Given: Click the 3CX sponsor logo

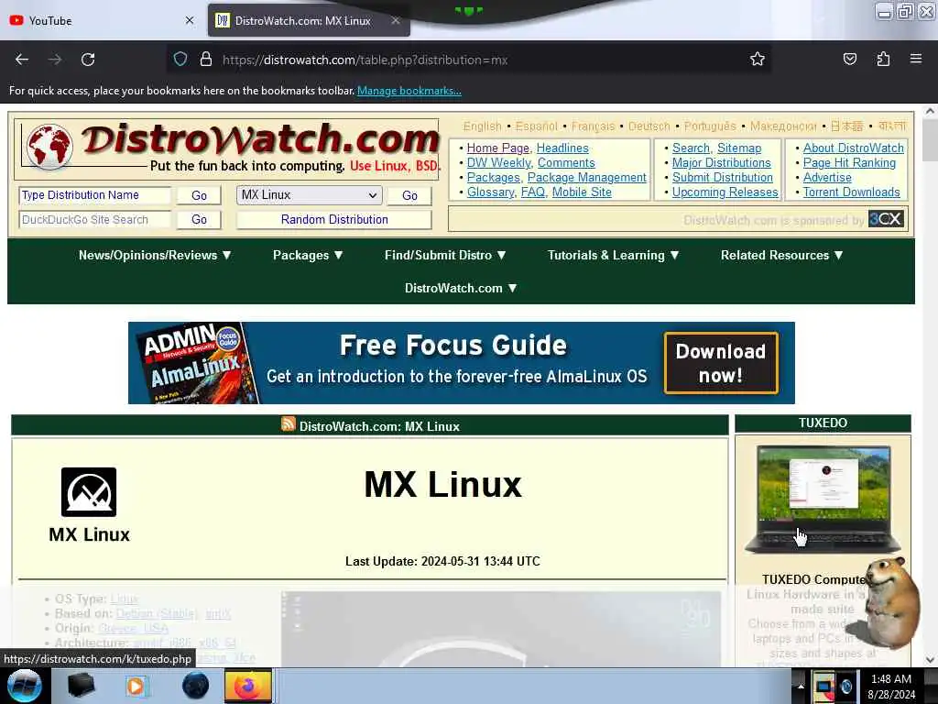Looking at the screenshot, I should (886, 219).
